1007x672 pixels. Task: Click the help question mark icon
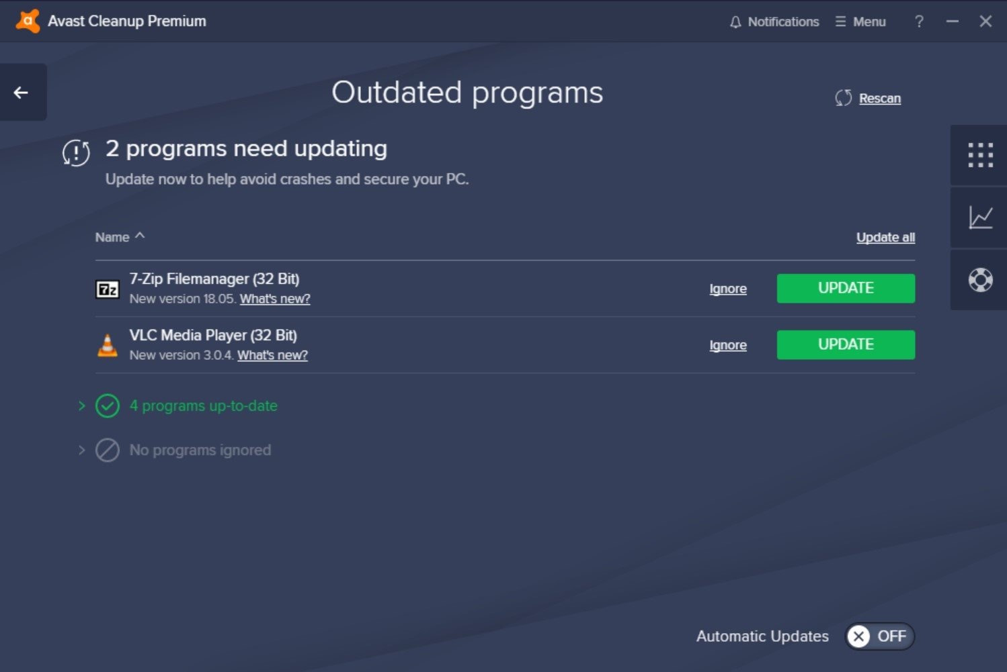919,21
